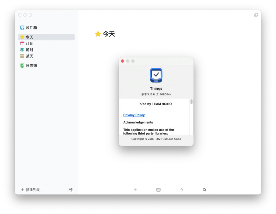Click the move arrow in the bottom toolbar

point(181,190)
